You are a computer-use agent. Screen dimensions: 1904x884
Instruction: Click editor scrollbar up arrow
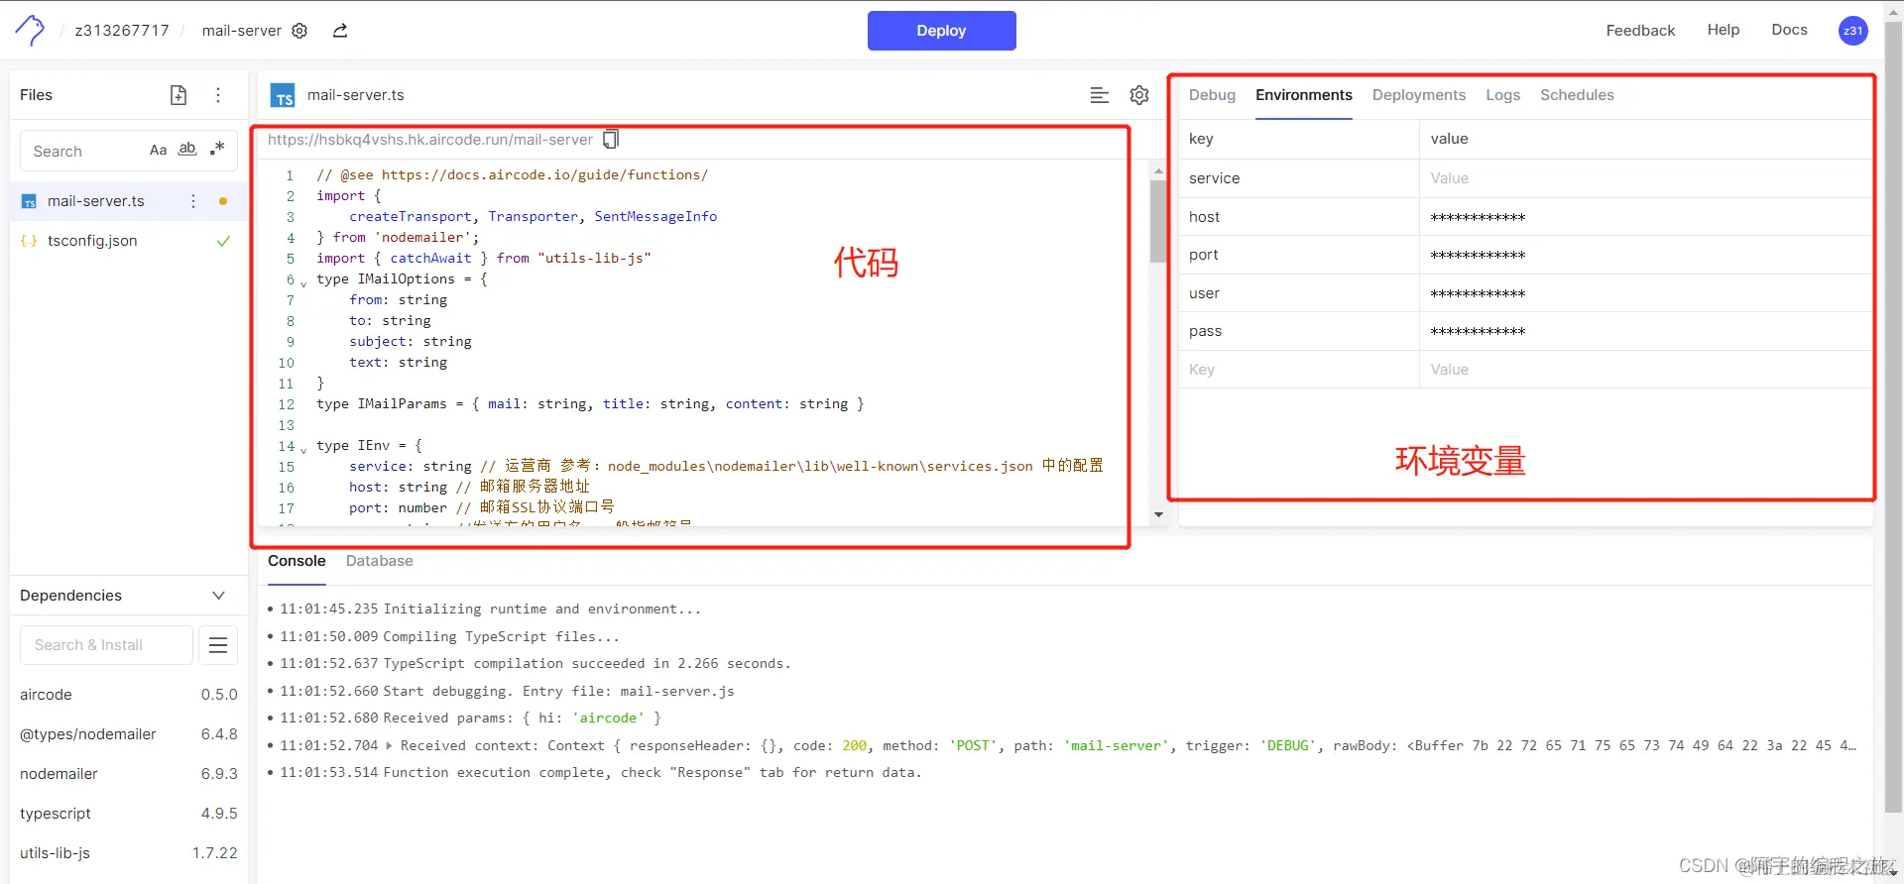click(x=1157, y=170)
